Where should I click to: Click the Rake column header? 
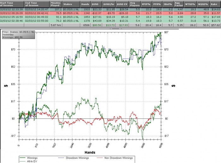pyautogui.click(x=215, y=4)
